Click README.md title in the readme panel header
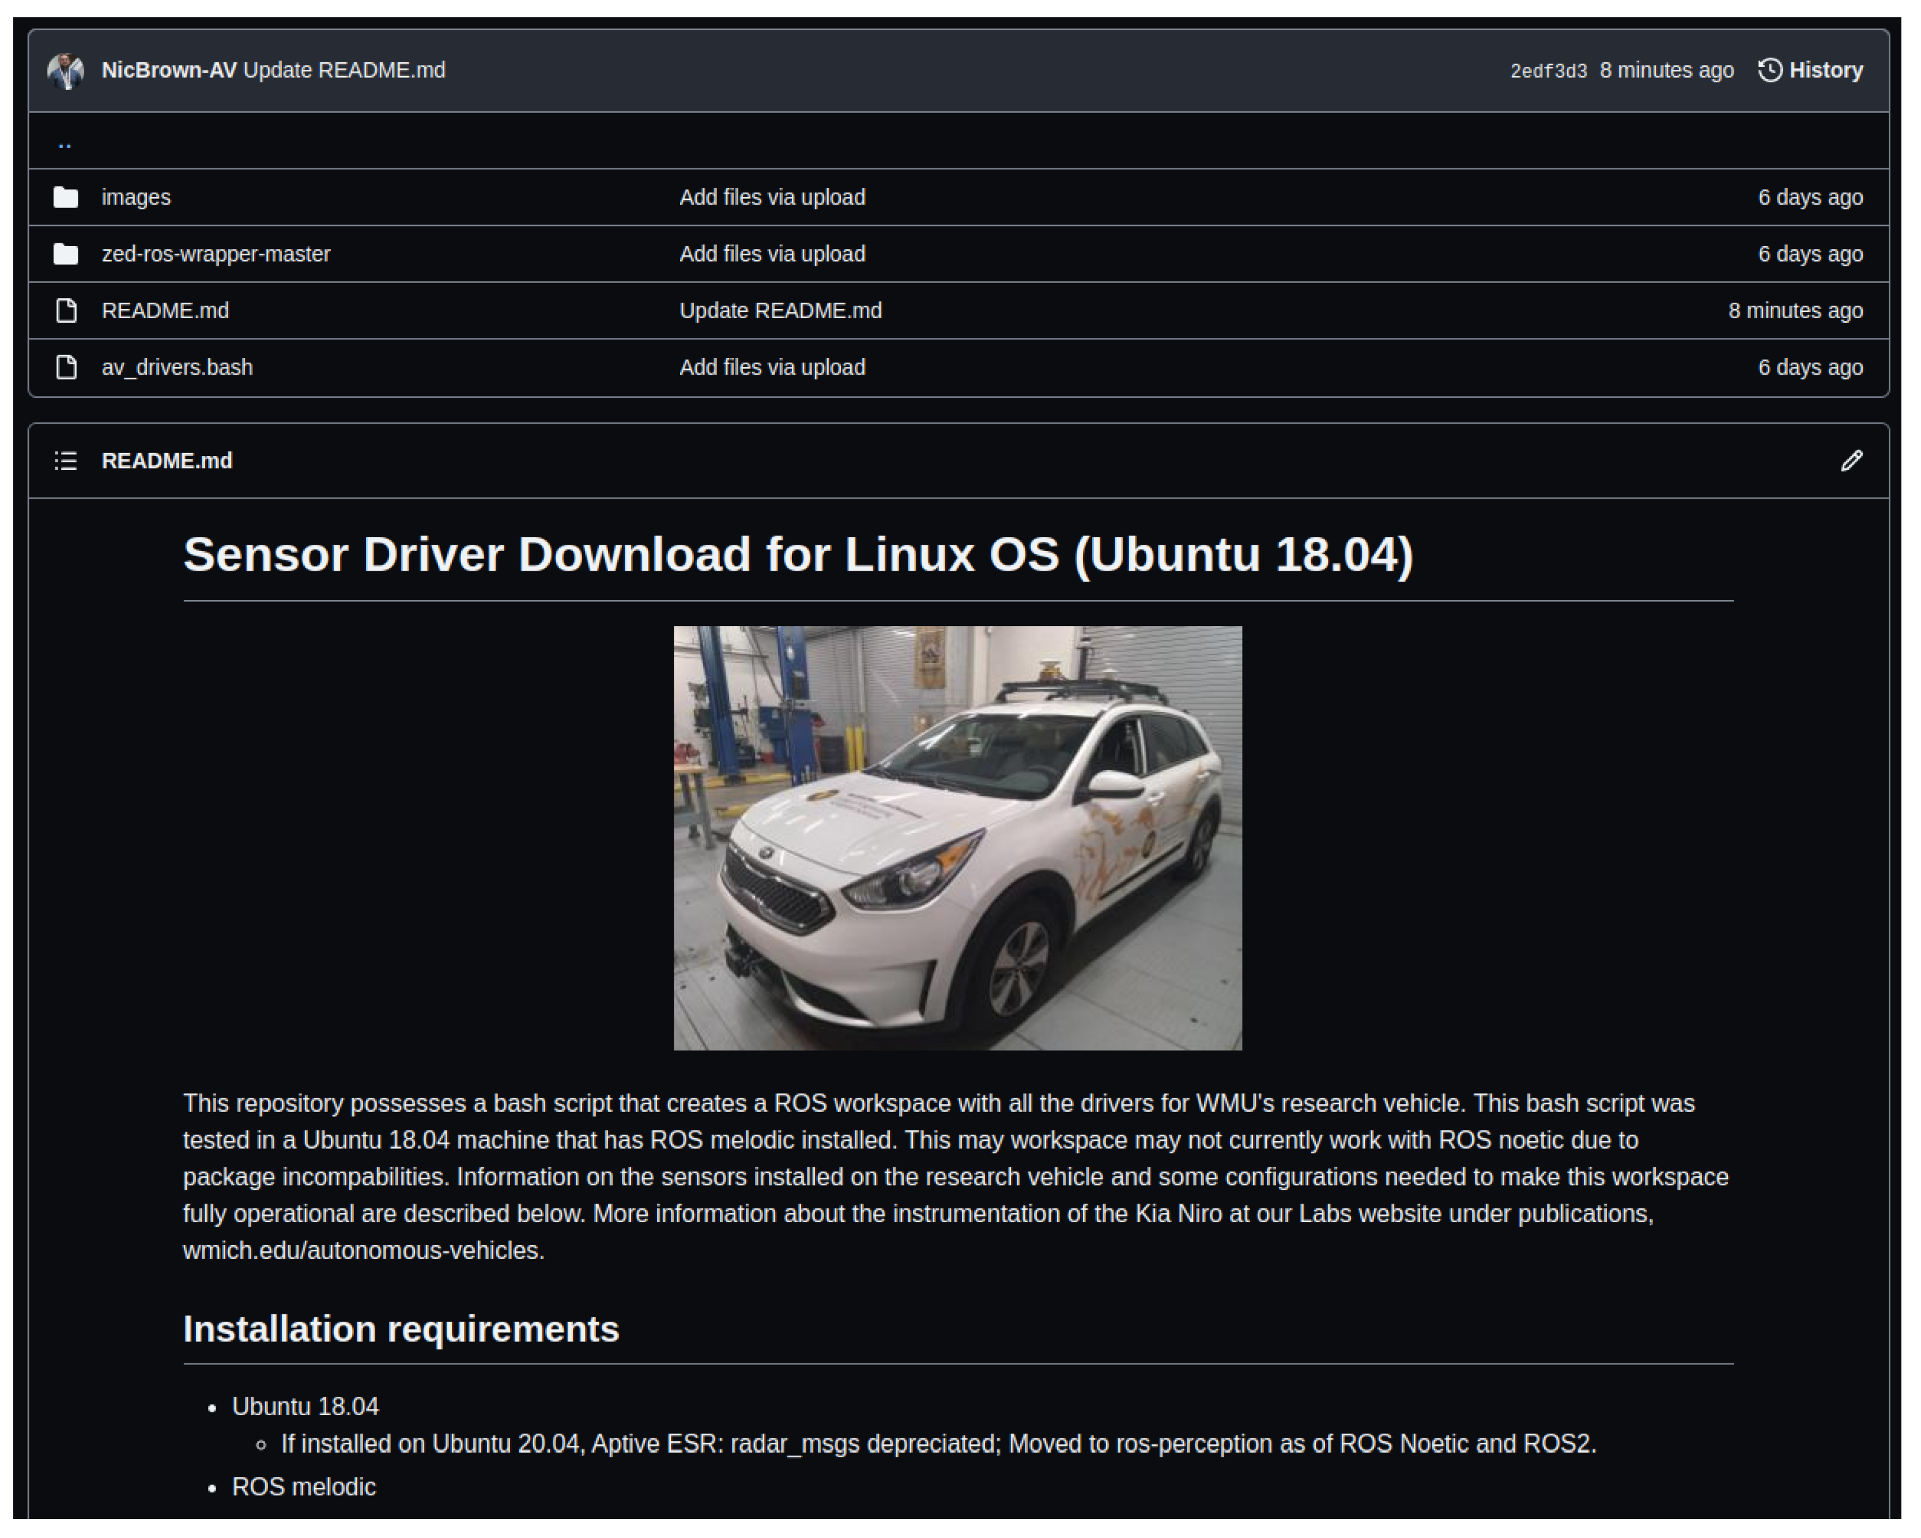Screen dimensions: 1921x1538 coord(167,461)
